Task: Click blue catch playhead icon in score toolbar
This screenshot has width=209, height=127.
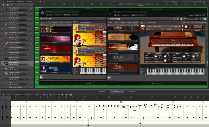Action: pos(66,95)
